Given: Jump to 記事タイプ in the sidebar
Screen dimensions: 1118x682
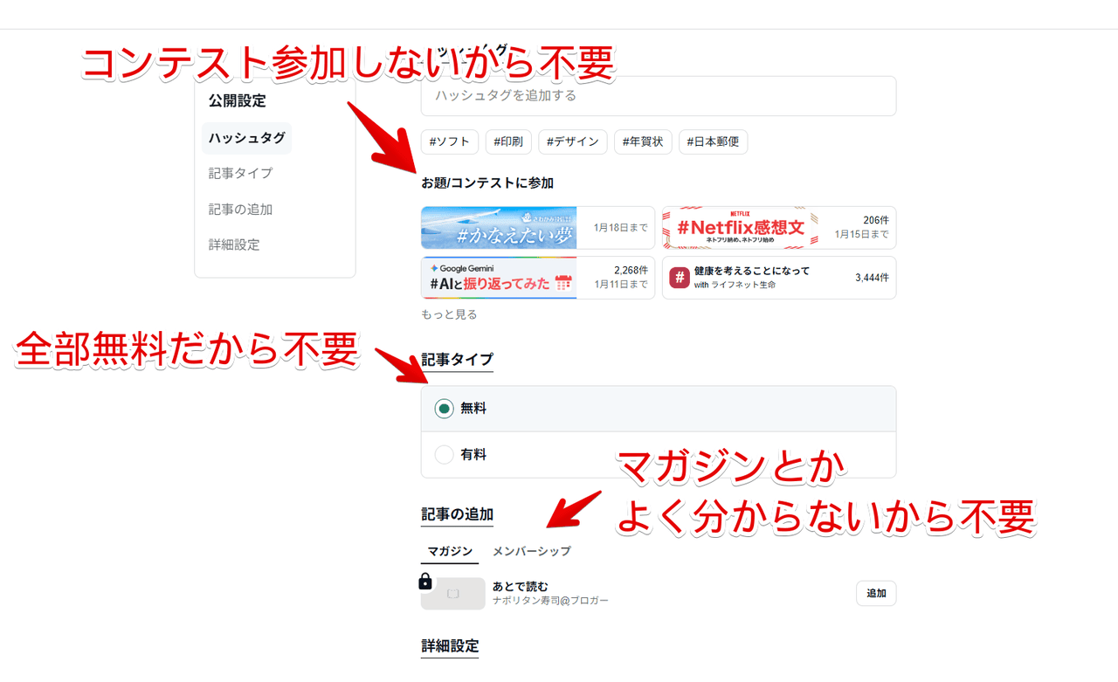Looking at the screenshot, I should pyautogui.click(x=240, y=174).
